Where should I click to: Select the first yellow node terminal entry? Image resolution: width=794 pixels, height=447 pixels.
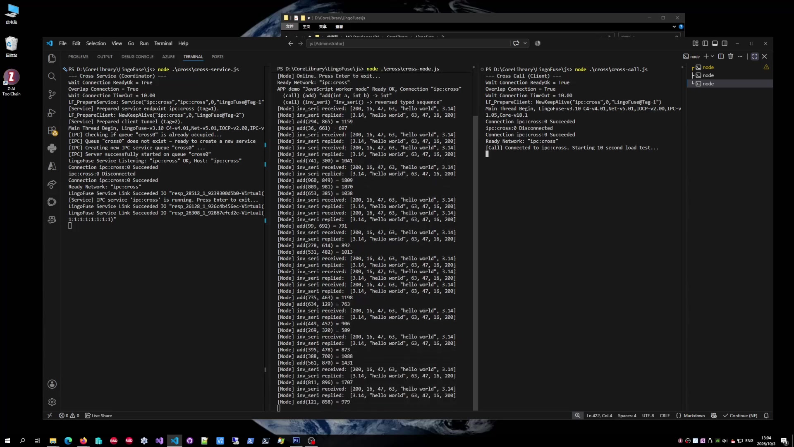click(730, 67)
